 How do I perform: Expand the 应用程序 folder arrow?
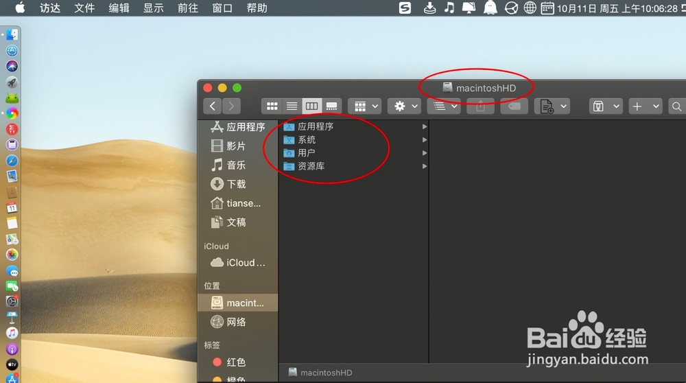pyautogui.click(x=425, y=126)
